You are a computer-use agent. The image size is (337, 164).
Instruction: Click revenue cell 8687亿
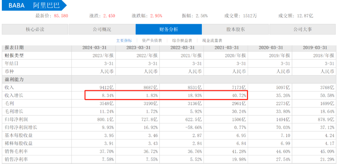pyautogui.click(x=151, y=88)
